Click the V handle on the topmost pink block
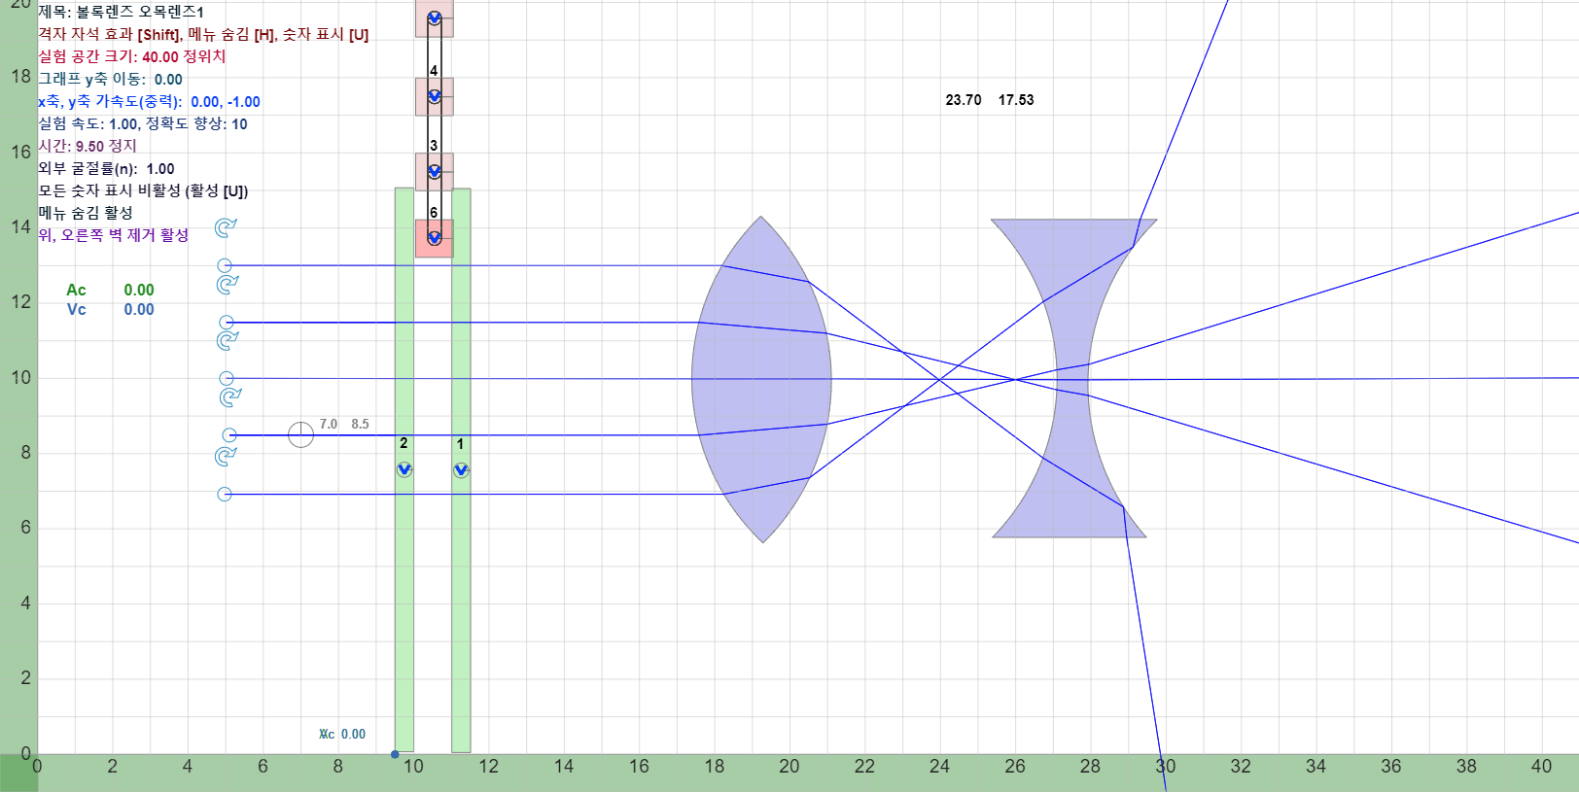This screenshot has height=792, width=1579. pyautogui.click(x=435, y=18)
